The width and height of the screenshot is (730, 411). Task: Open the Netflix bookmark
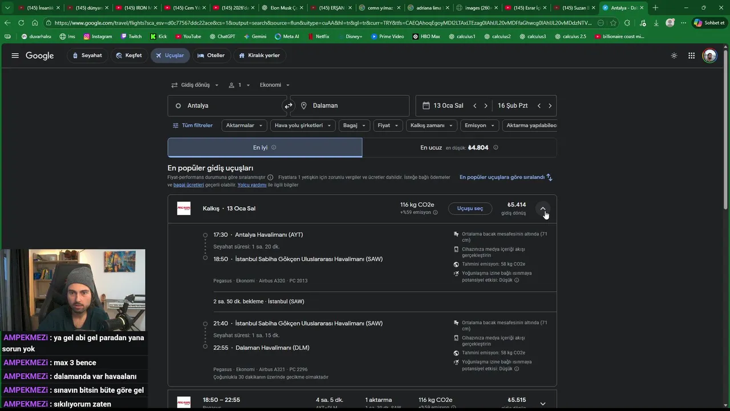pos(318,37)
